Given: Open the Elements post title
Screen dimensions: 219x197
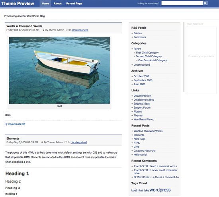Looking at the screenshot, I should point(13,138).
